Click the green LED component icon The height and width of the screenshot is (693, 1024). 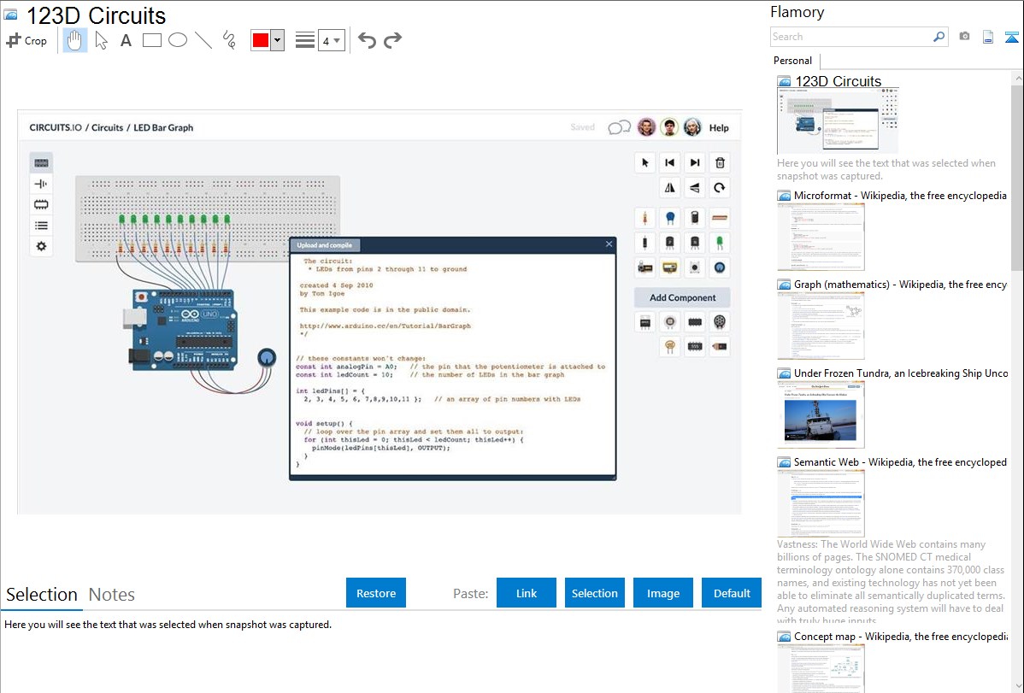coord(720,243)
